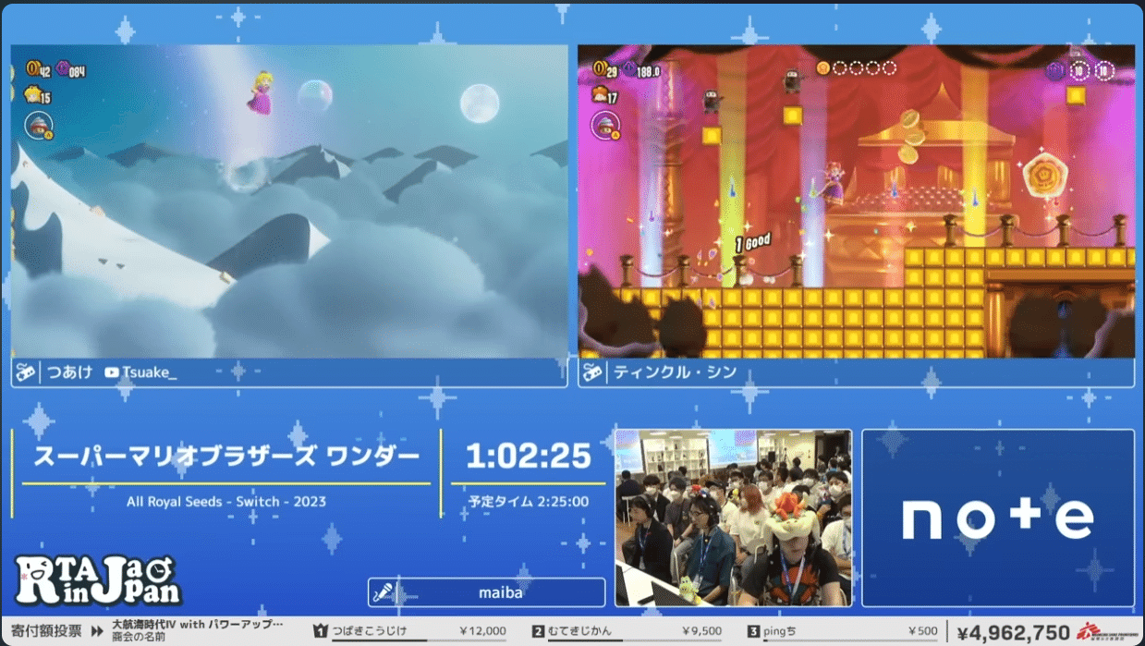Screen dimensions: 1145x646
Task: Click the rank 2 badge by むてきじかん
Action: tap(538, 632)
